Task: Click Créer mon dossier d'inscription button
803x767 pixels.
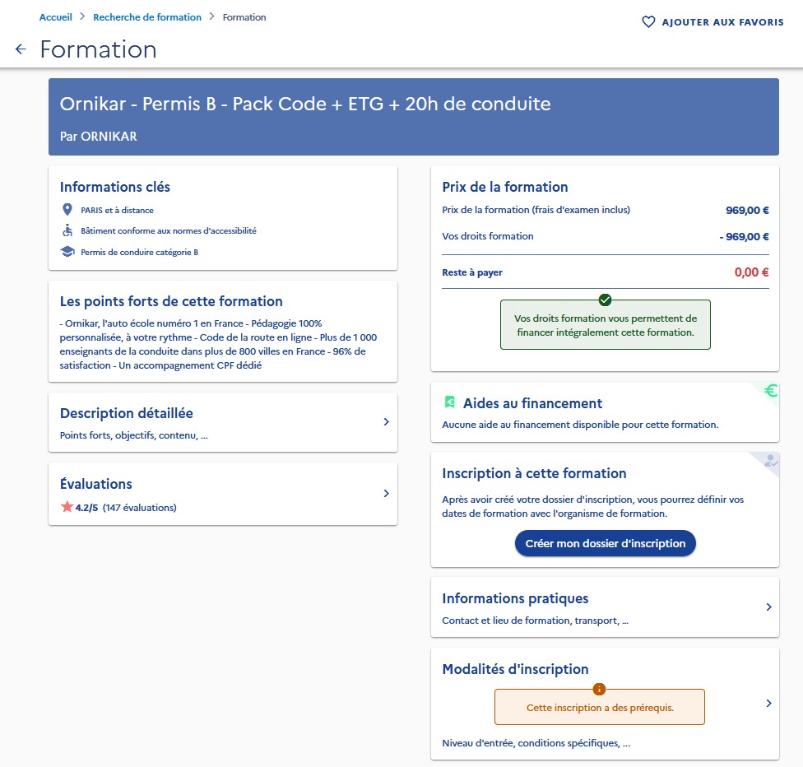Action: pyautogui.click(x=606, y=543)
